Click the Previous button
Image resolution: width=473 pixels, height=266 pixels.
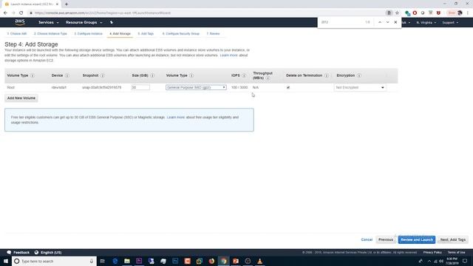point(386,239)
